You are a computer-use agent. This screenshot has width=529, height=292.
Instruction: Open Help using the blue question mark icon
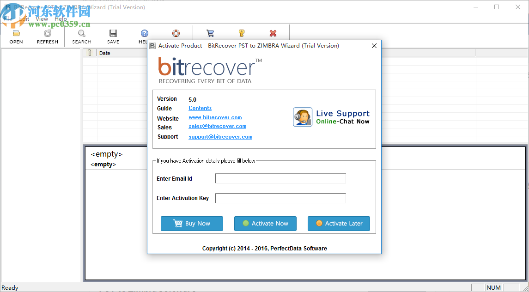143,33
